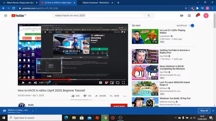Go forward in the browser
Image resolution: width=216 pixels, height=121 pixels.
[8, 8]
